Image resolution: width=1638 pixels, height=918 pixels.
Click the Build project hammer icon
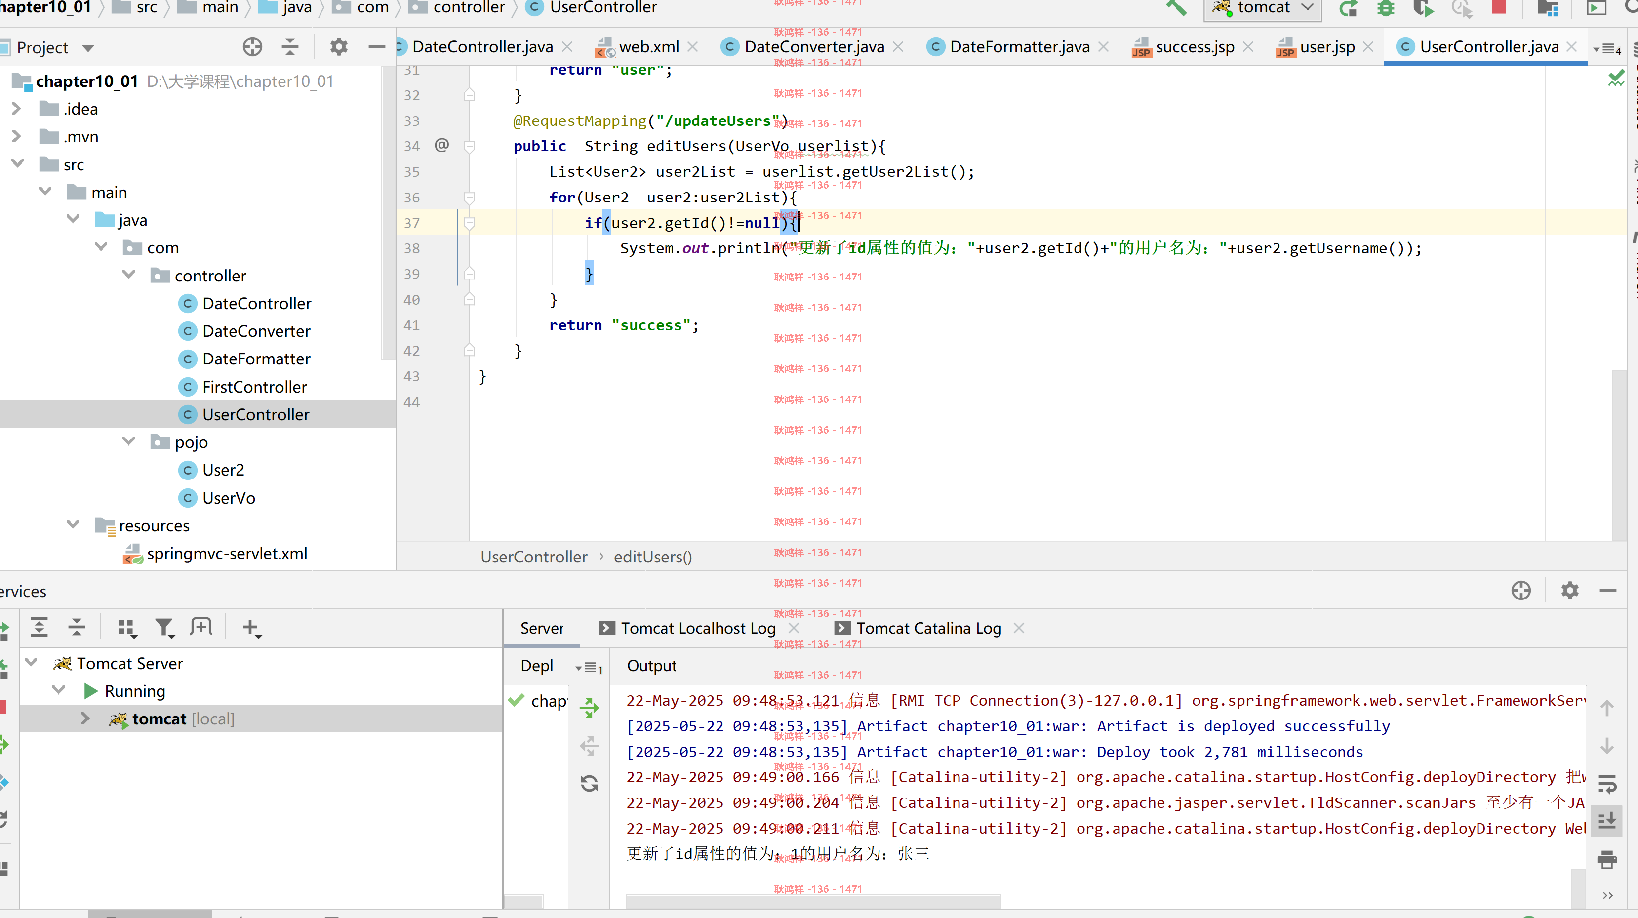coord(1176,7)
